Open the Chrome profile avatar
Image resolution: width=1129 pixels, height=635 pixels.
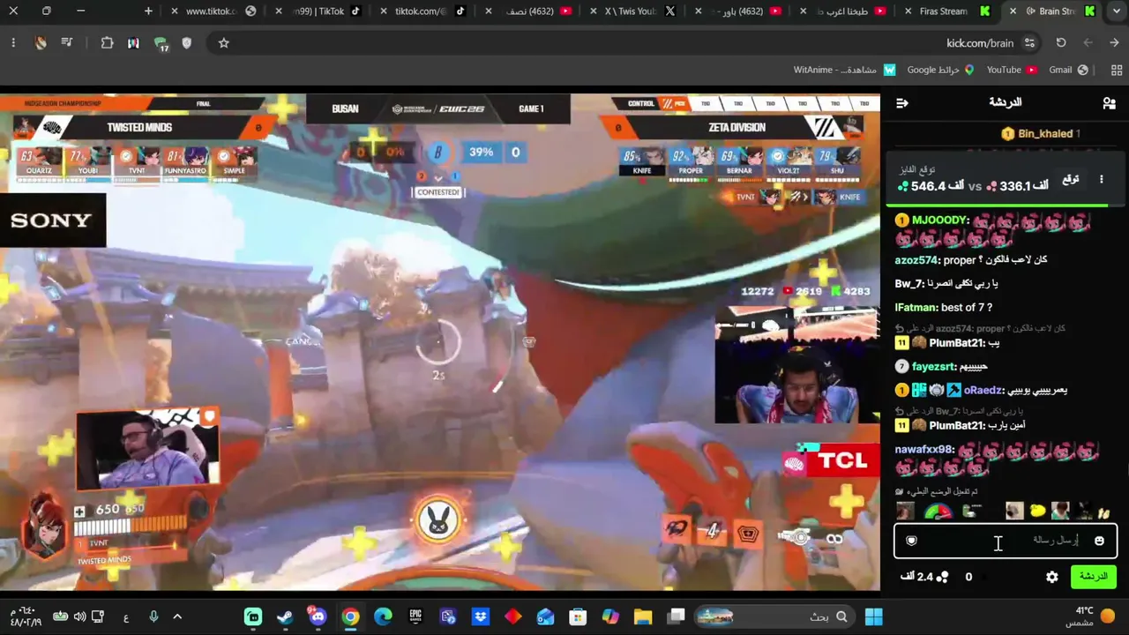coord(41,42)
